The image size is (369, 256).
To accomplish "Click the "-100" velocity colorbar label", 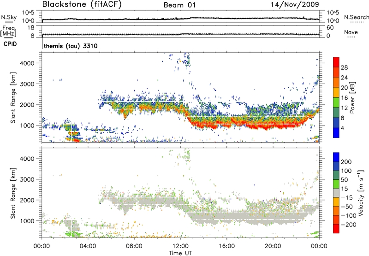I will (x=348, y=216).
